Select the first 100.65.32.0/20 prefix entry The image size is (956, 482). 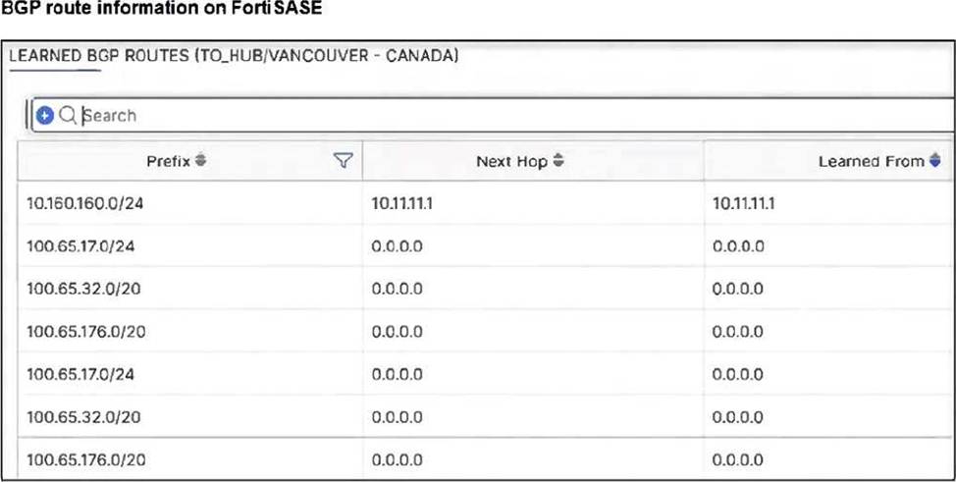click(82, 289)
